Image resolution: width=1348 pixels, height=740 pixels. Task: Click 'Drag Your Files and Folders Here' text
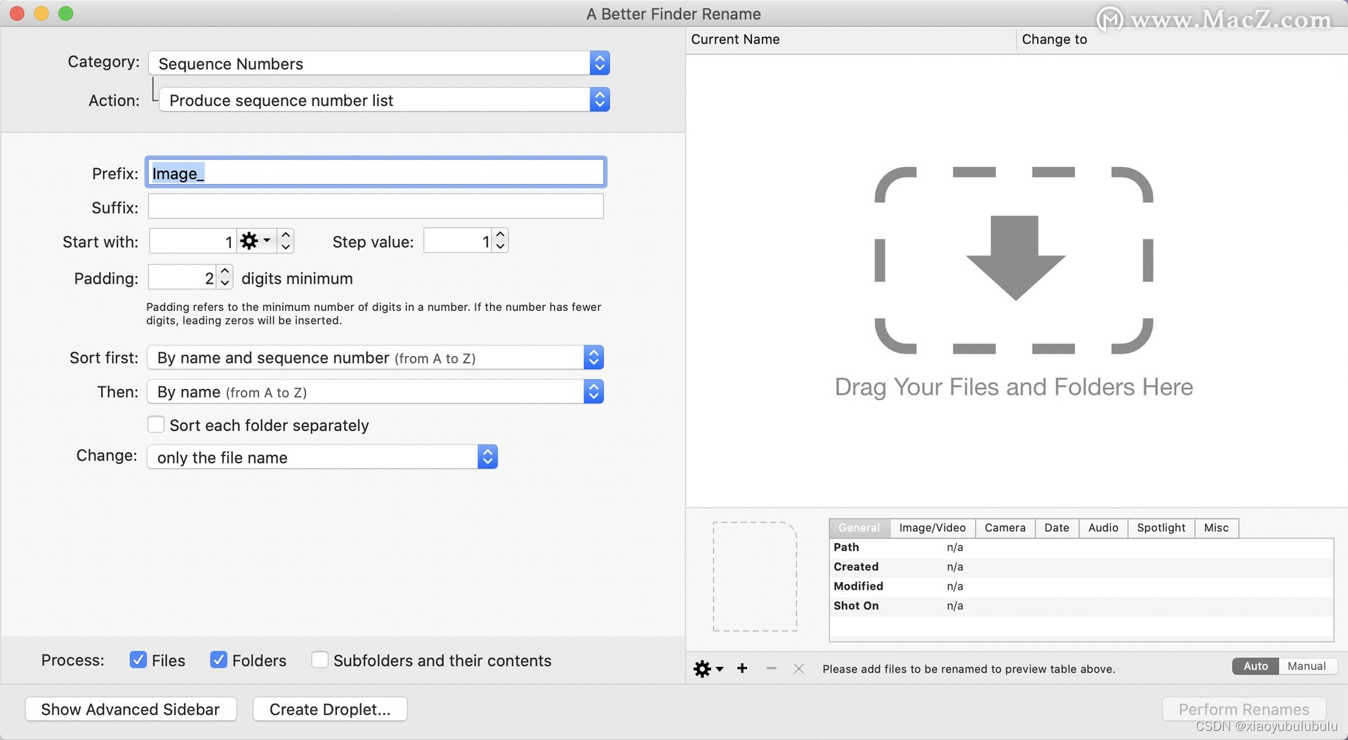(x=1014, y=387)
